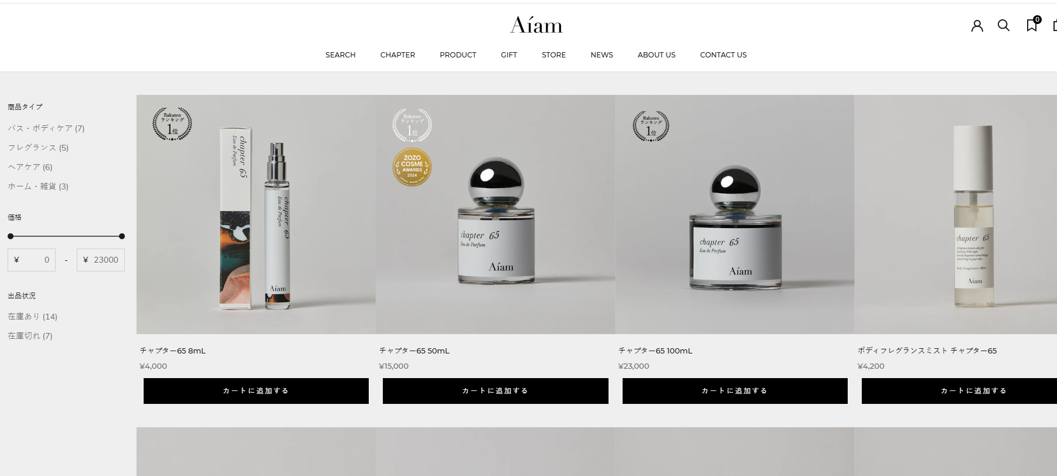Select the 在庫あり stock filter
The height and width of the screenshot is (476, 1057).
[x=32, y=316]
